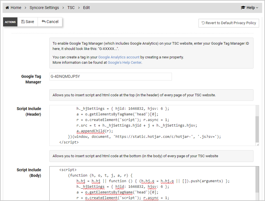
Task: Click the revert circular arrow icon
Action: point(203,23)
